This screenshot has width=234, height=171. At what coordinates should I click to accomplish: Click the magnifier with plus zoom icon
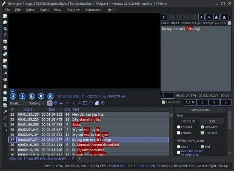(x=5, y=111)
